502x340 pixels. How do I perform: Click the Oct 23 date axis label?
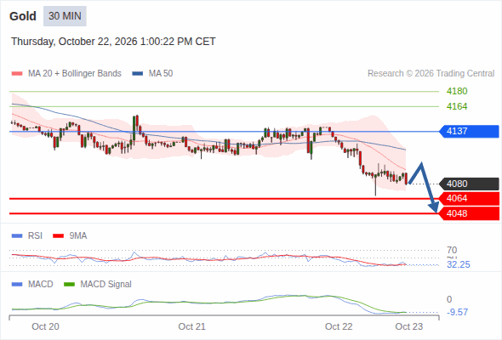coord(409,326)
